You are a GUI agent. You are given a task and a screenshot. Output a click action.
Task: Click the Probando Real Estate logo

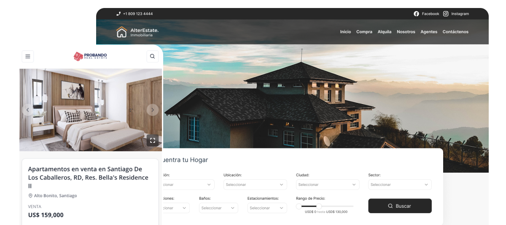(90, 56)
